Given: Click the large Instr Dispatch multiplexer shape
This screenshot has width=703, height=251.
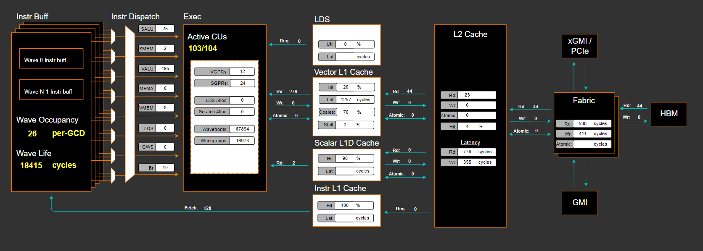Looking at the screenshot, I should [x=130, y=104].
